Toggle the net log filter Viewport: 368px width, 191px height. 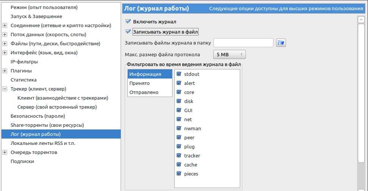[x=179, y=119]
